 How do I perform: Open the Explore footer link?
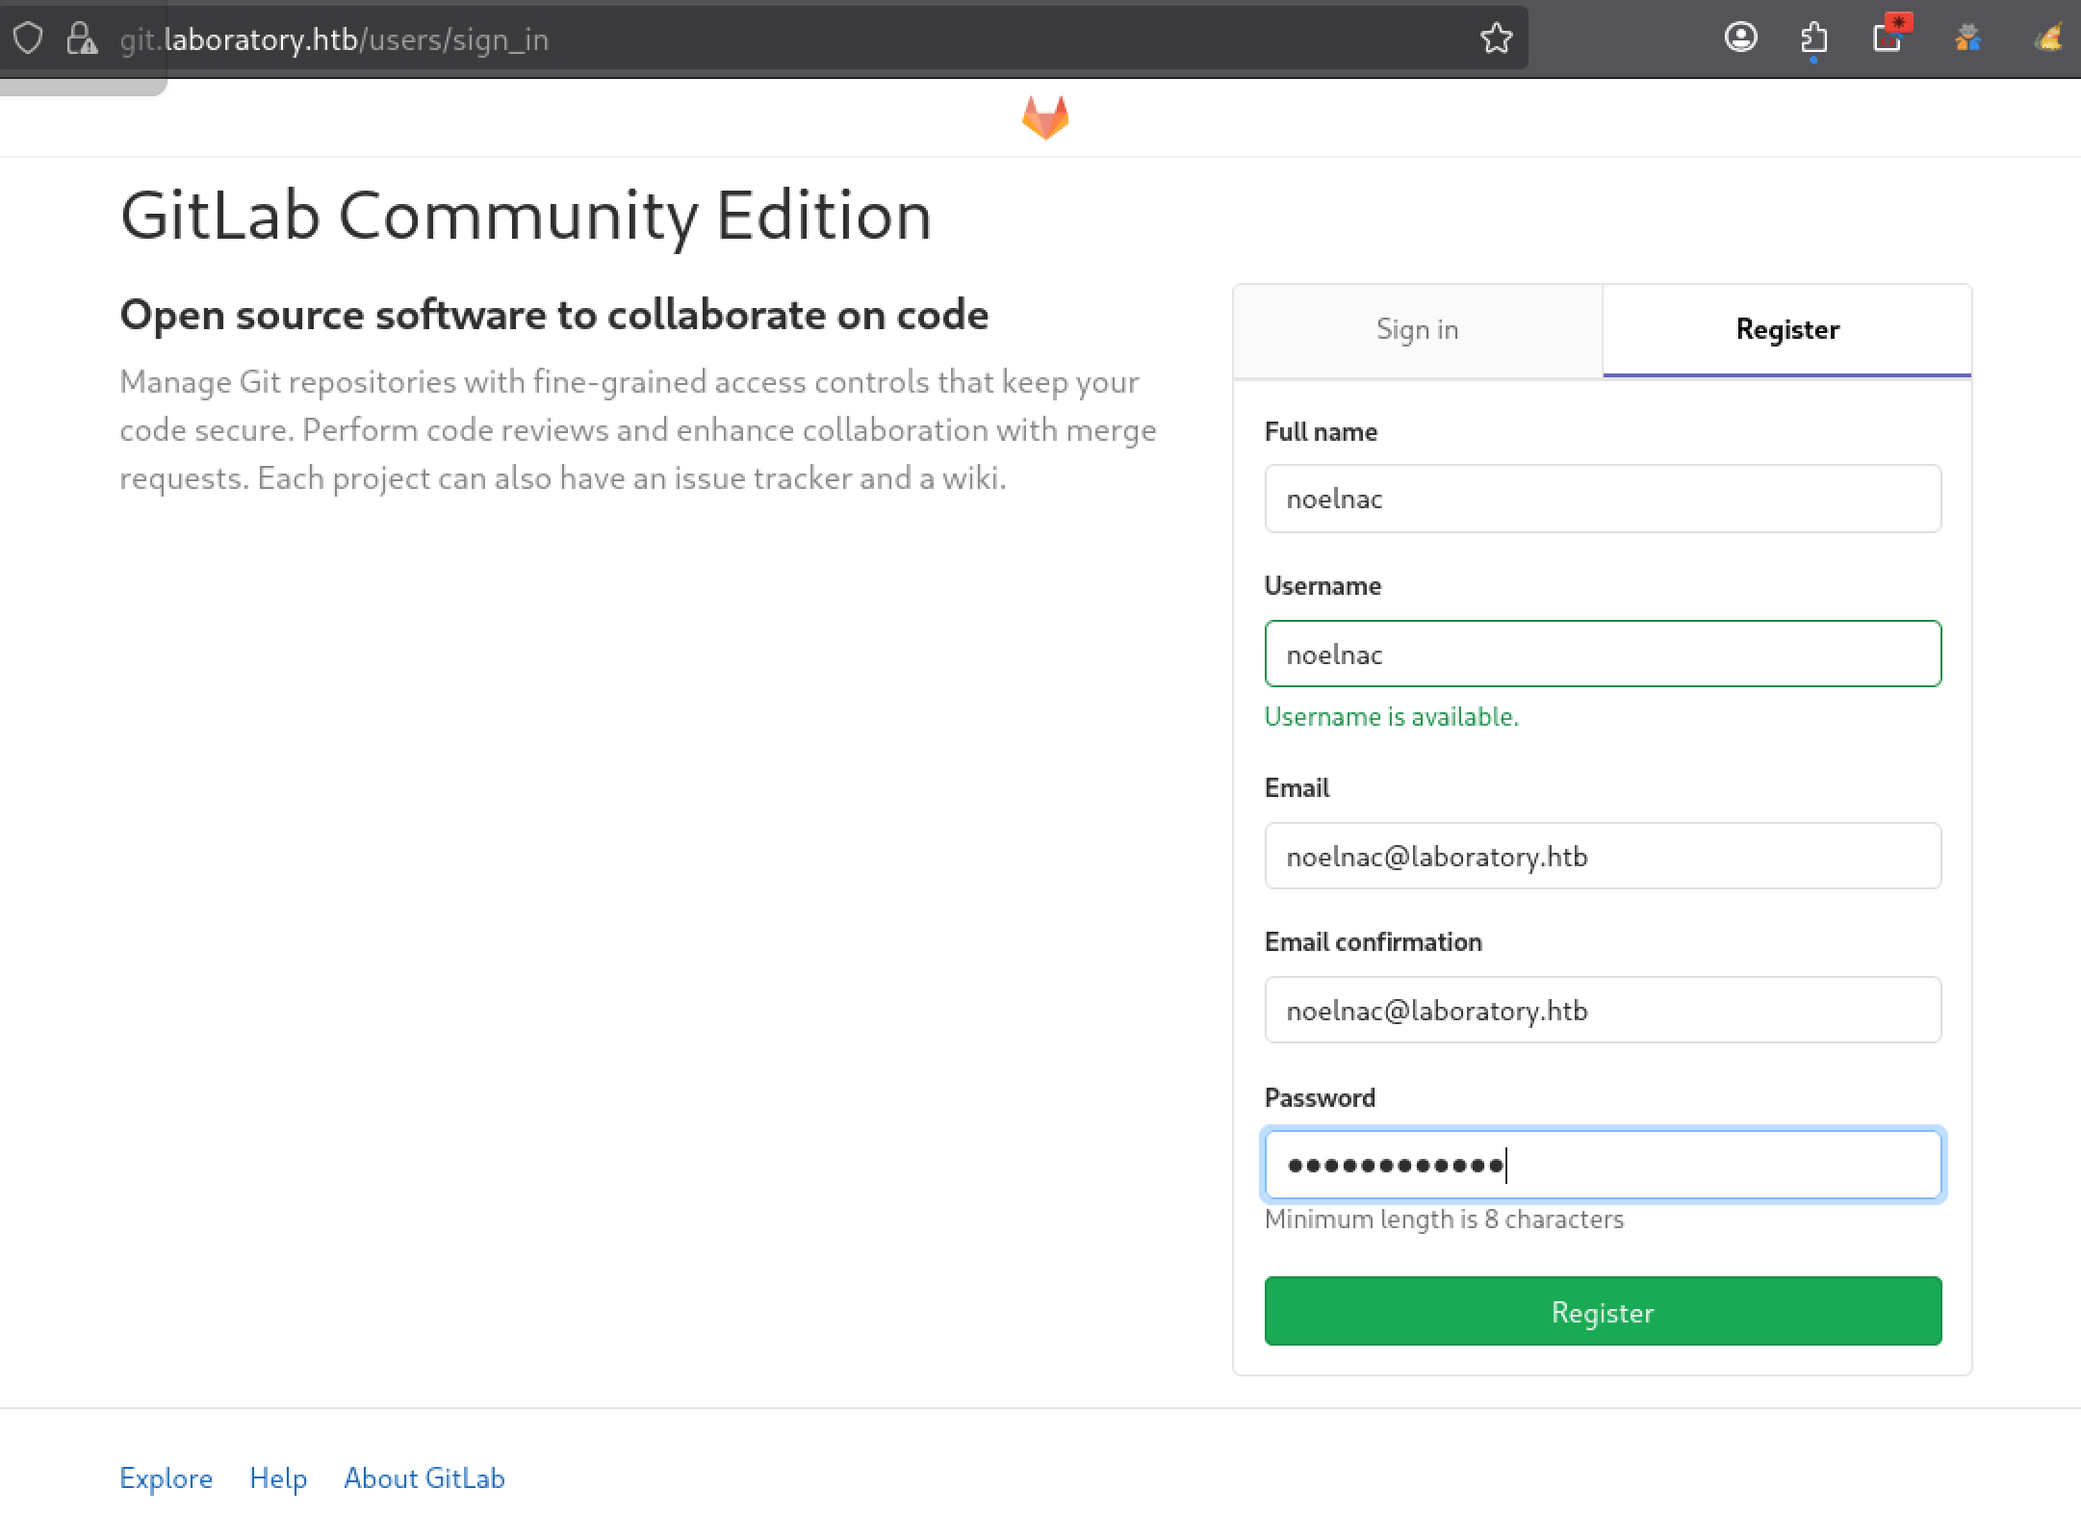166,1477
